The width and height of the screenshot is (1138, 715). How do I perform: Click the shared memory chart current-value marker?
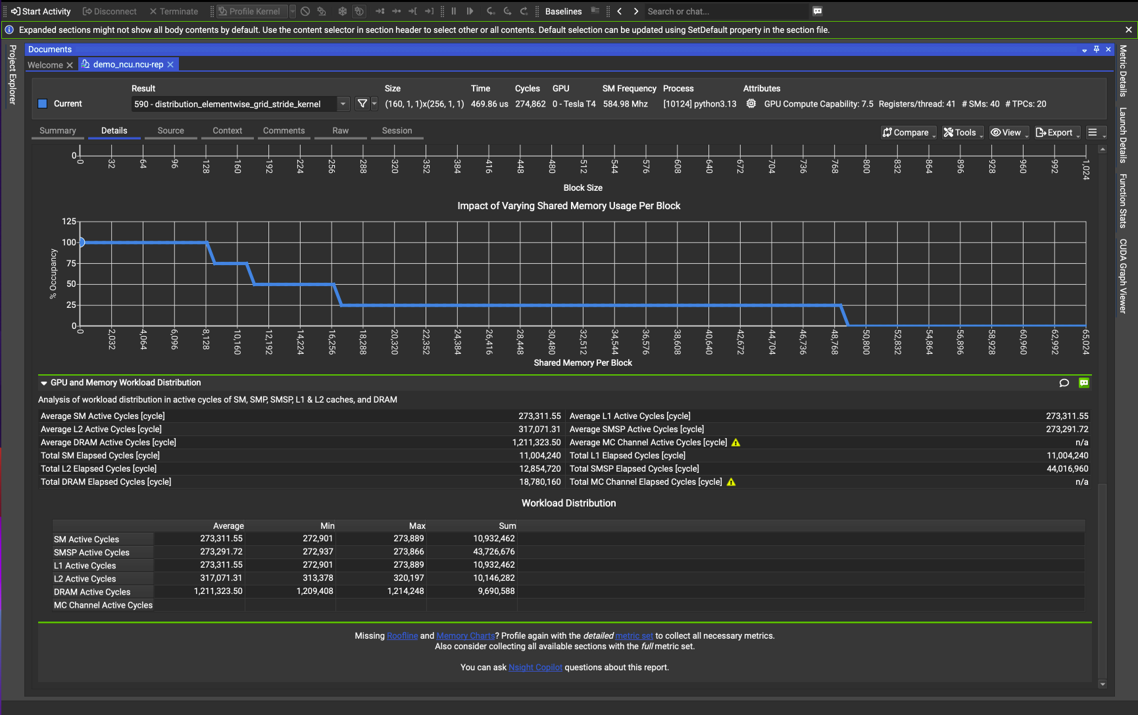(81, 242)
